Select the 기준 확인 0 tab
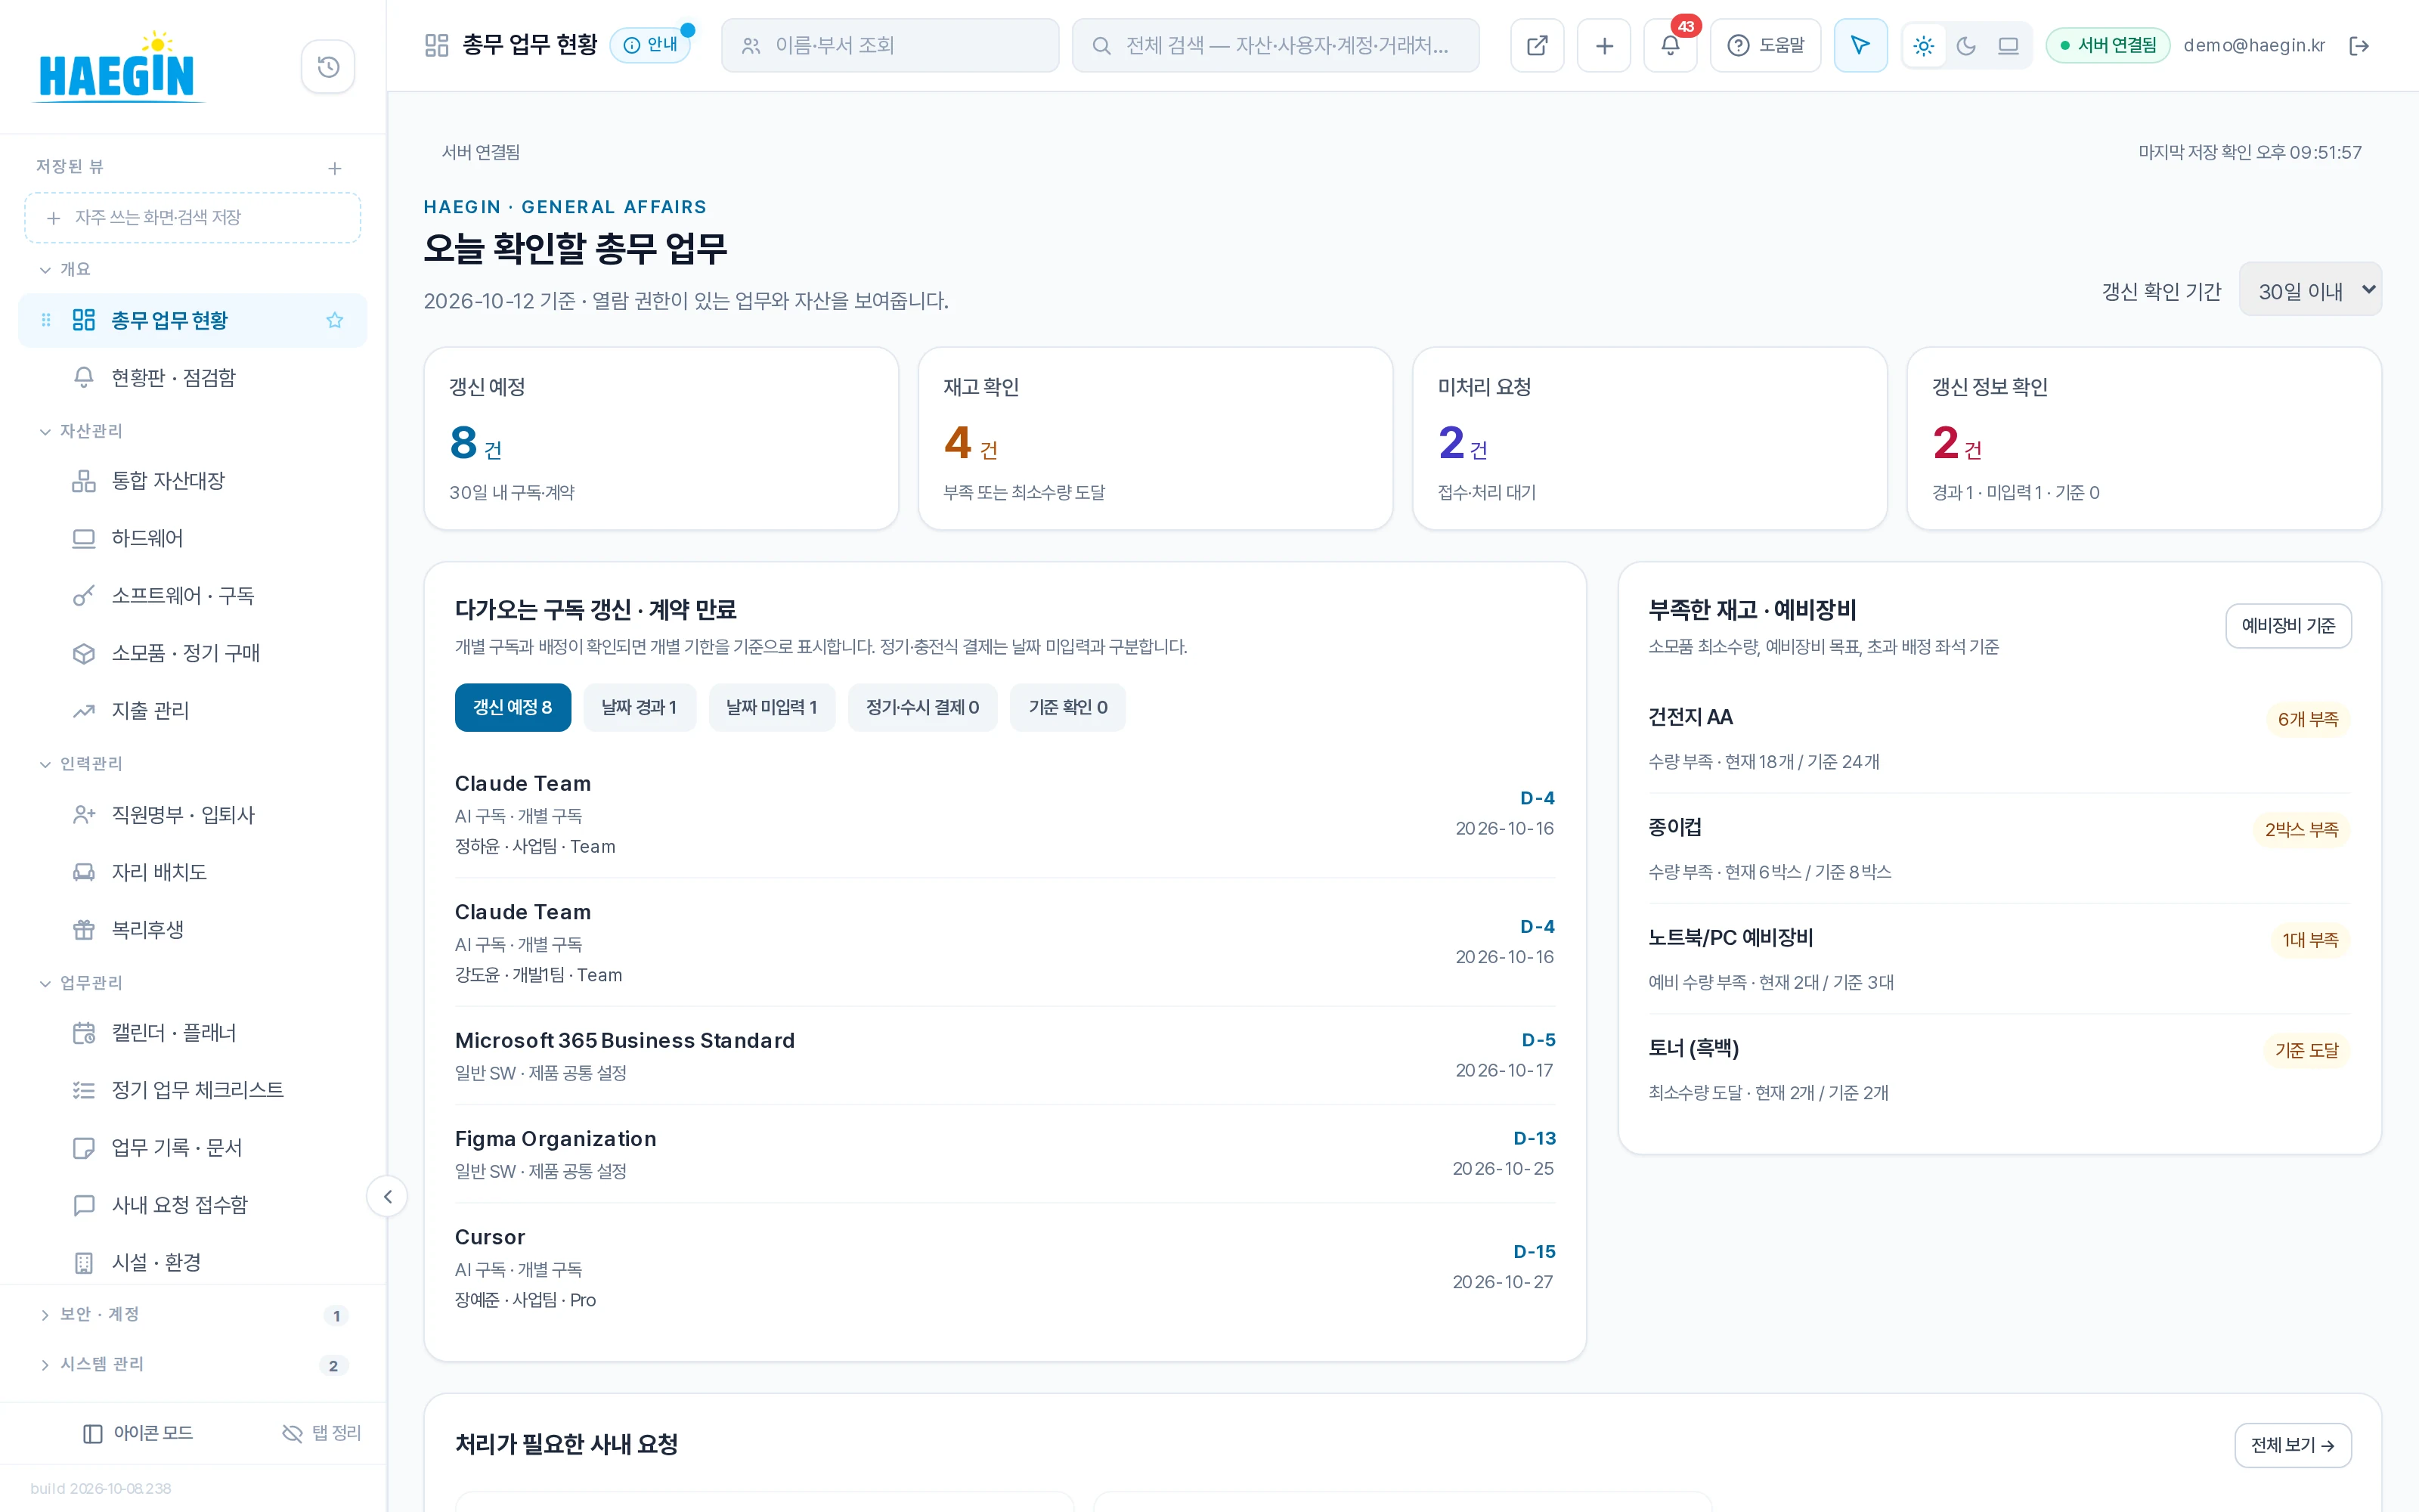The image size is (2419, 1512). [x=1067, y=707]
